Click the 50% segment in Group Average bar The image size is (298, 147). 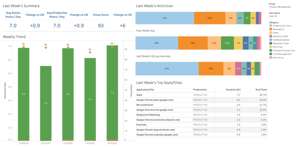167,69
